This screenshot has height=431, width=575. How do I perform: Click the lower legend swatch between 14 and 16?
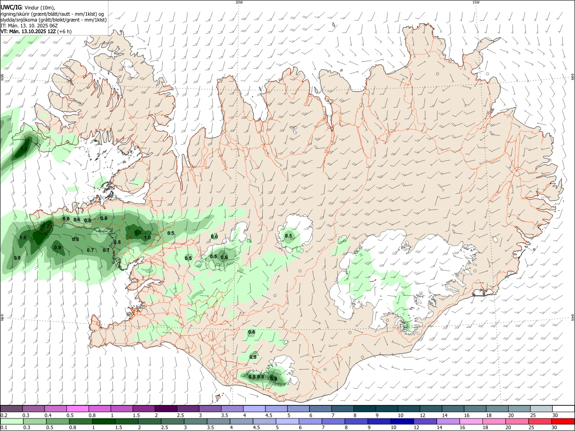tap(449, 422)
